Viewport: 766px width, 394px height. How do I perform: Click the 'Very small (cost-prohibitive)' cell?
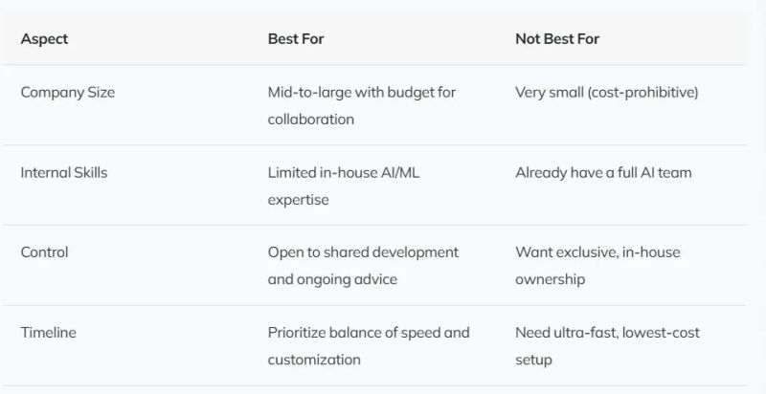coord(606,93)
